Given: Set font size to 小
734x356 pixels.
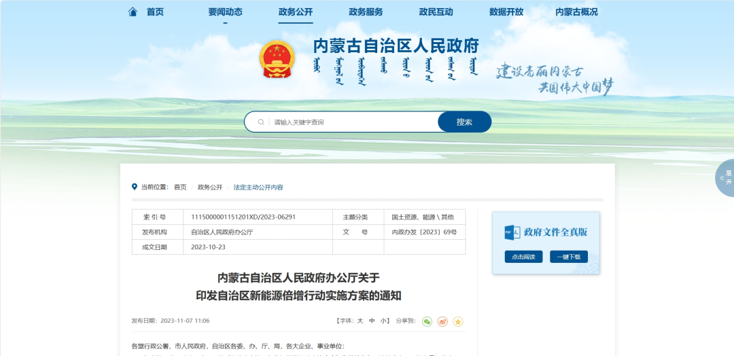Looking at the screenshot, I should pyautogui.click(x=383, y=321).
